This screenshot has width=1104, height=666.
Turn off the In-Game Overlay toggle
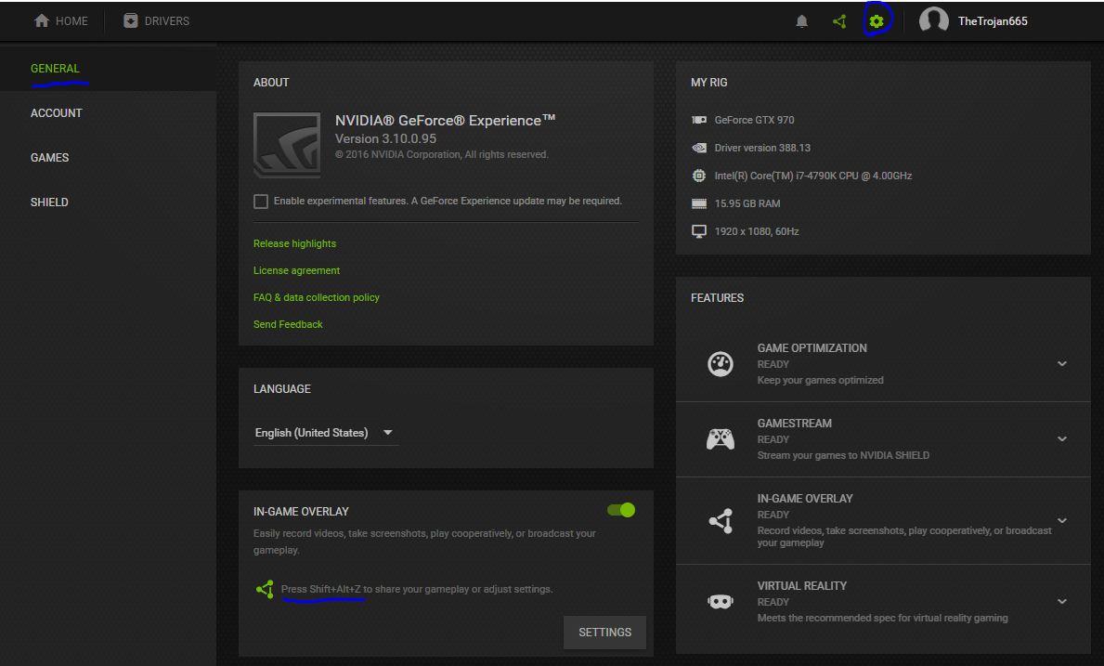[621, 510]
